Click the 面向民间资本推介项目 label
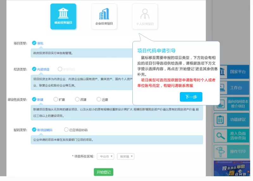 [x=238, y=104]
